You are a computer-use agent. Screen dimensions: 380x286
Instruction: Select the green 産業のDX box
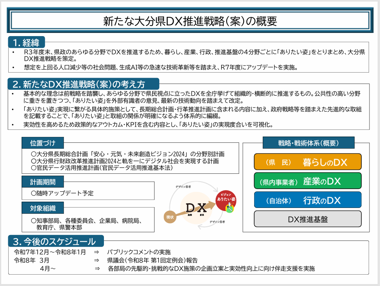307,181
